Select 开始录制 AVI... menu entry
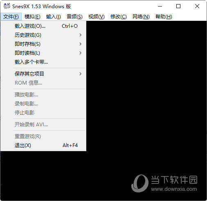 43,125
